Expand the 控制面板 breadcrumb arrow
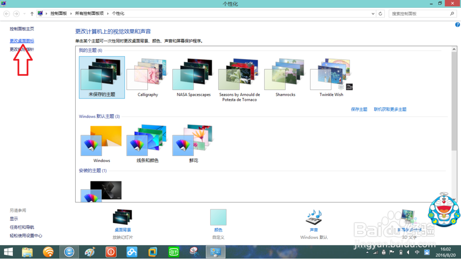 (x=71, y=13)
